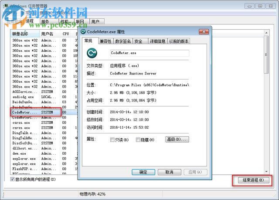Select the dllhost.ex... process row

(x=44, y=148)
